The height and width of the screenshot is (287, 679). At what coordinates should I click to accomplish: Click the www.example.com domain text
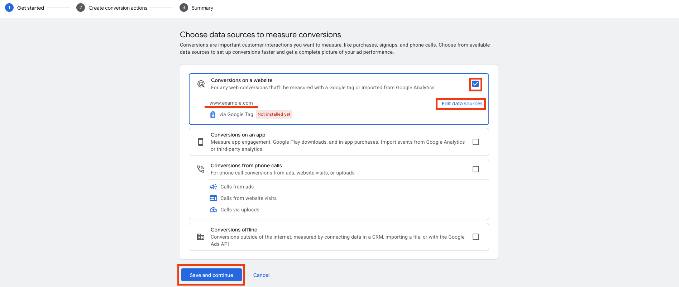pos(231,103)
